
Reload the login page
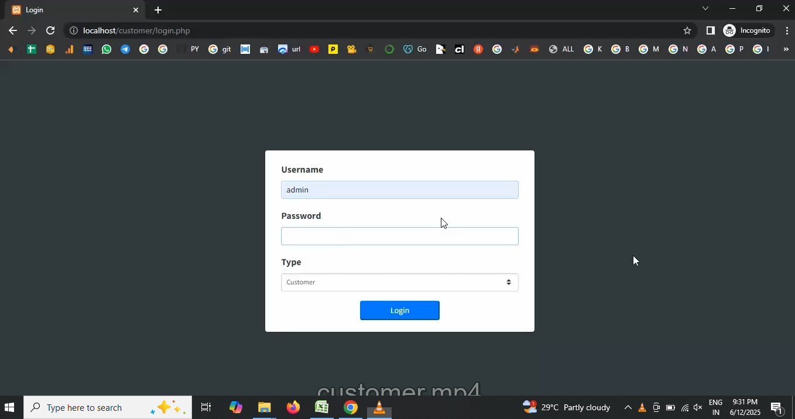coord(50,30)
